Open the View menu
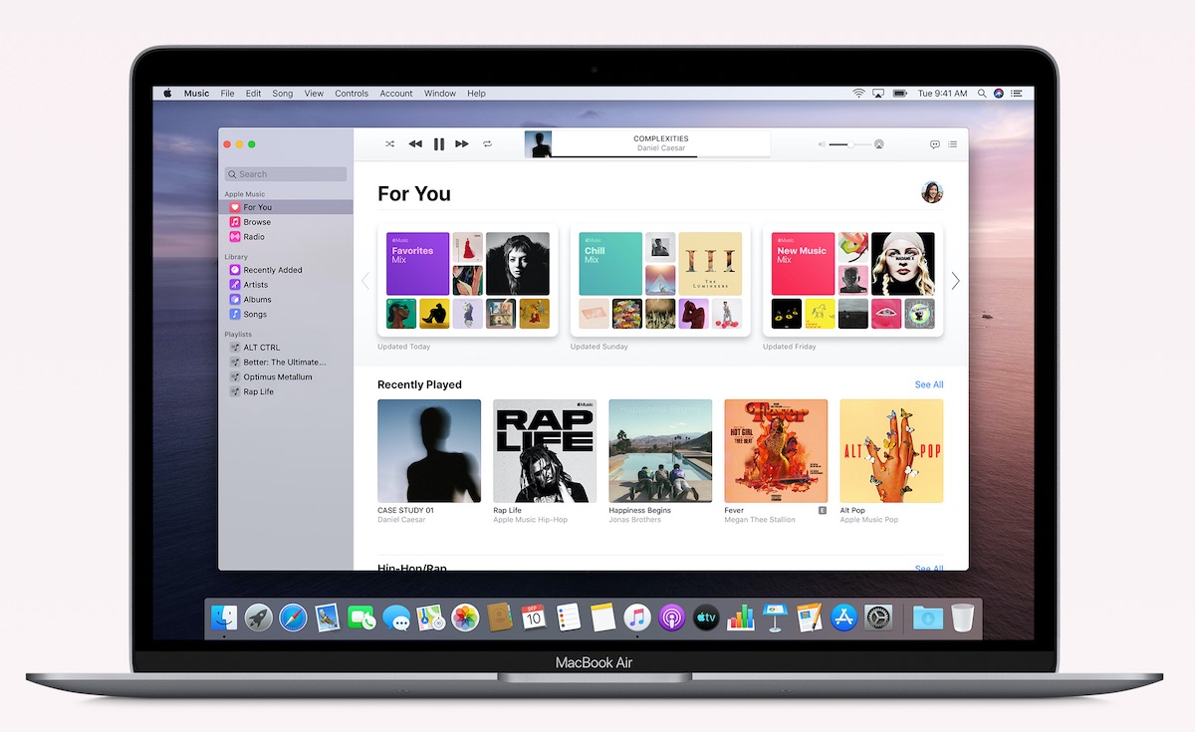 pyautogui.click(x=314, y=94)
